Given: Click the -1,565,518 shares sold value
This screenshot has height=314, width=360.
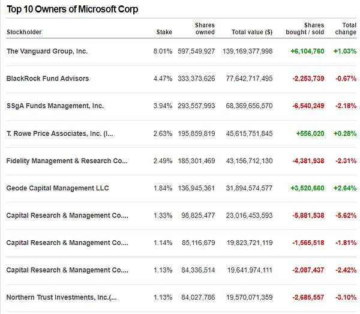Looking at the screenshot, I should [308, 243].
